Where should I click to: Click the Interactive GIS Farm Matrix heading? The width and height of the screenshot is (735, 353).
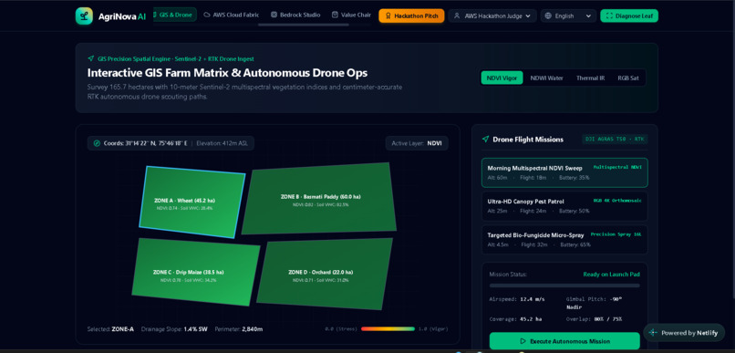coord(227,73)
